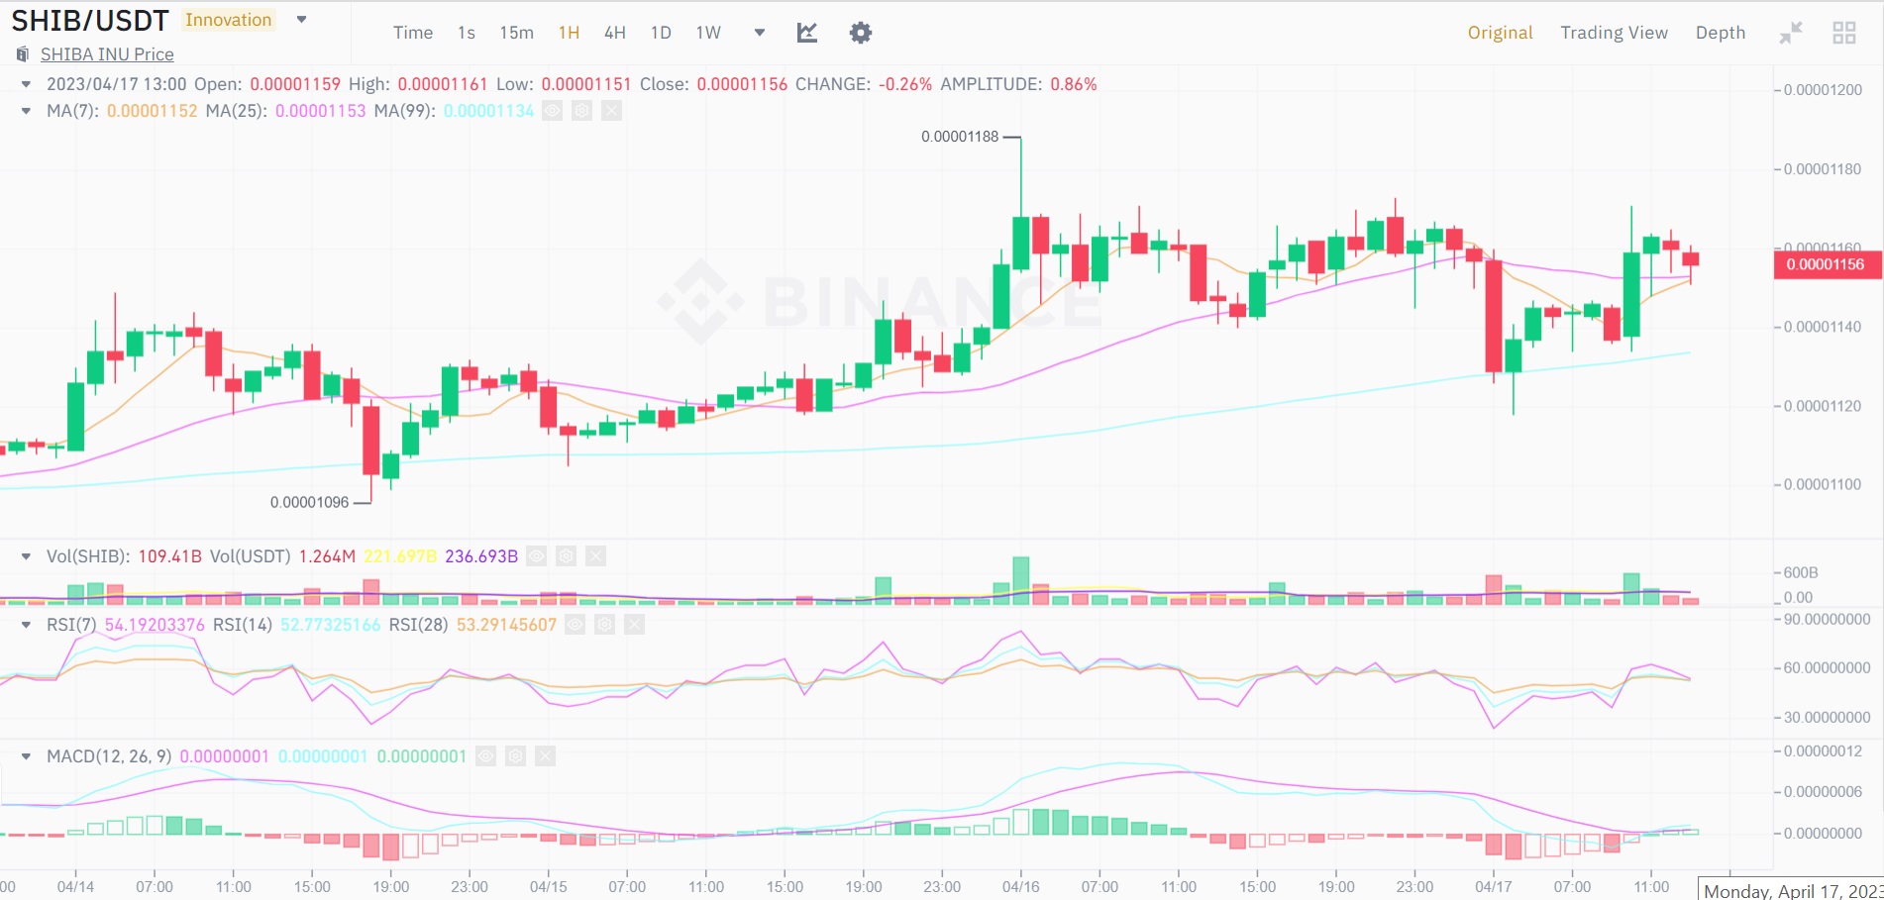Click the 2023/04/17 13:00 timestamp
This screenshot has width=1884, height=900.
tap(116, 84)
